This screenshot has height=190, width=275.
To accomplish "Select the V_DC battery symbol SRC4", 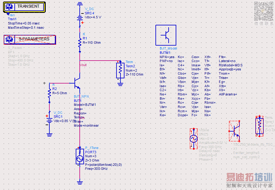I will [80, 17].
